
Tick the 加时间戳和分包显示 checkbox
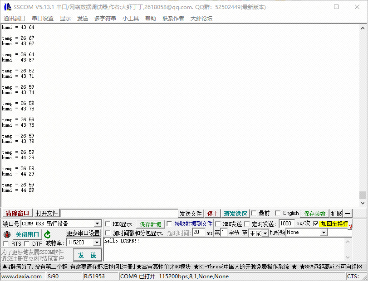click(108, 233)
